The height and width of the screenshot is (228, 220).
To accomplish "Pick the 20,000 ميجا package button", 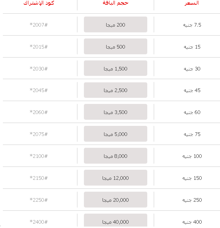I will (116, 200).
